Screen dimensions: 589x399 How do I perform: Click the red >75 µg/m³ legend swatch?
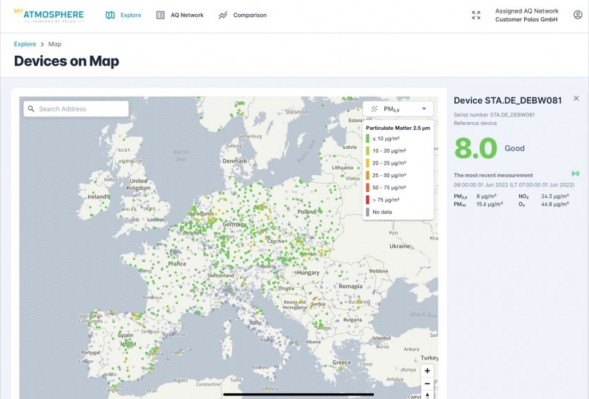point(368,200)
